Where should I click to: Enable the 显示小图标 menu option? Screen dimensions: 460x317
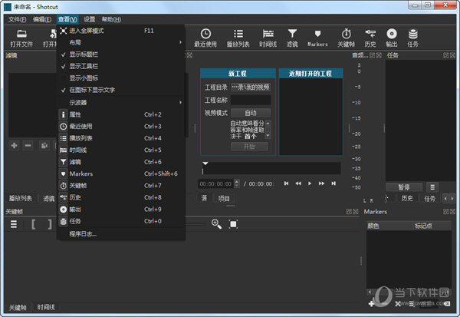[x=120, y=78]
